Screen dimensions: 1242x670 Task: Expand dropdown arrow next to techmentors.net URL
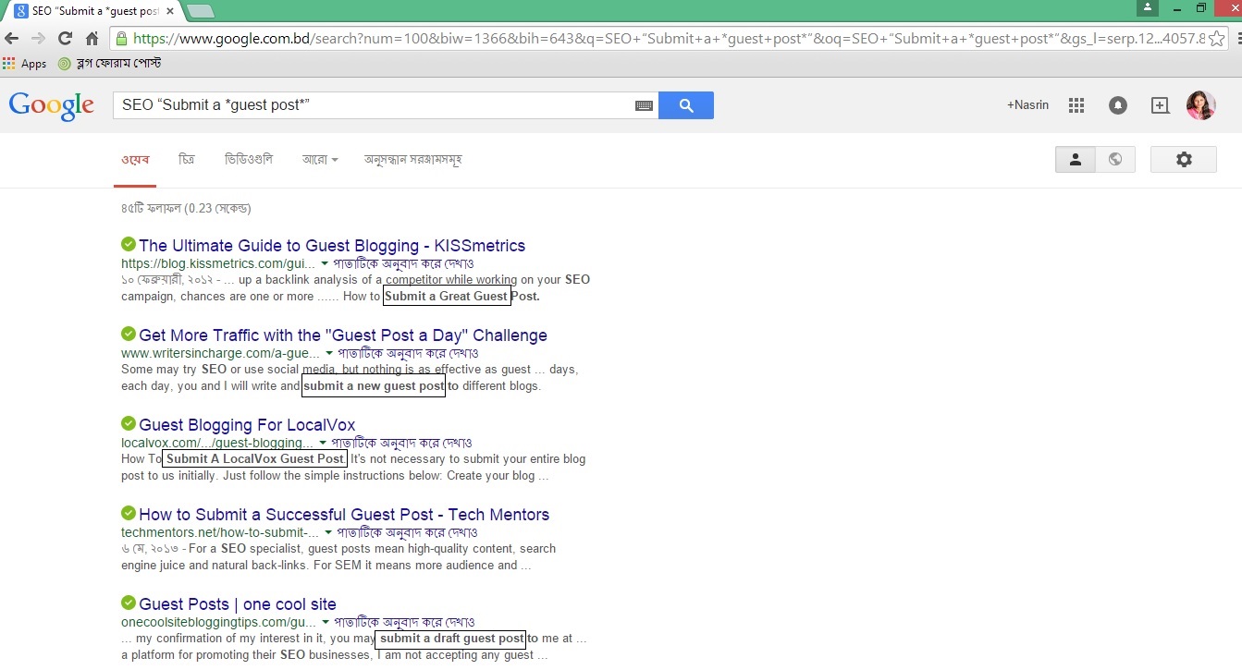[328, 533]
